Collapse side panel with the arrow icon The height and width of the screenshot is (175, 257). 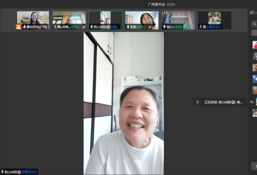point(252,102)
